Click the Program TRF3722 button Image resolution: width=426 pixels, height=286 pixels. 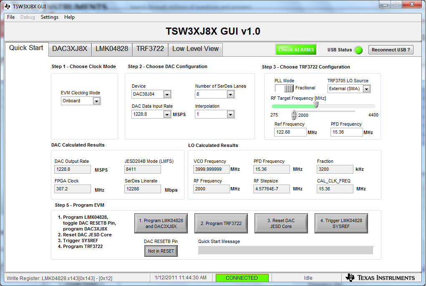pyautogui.click(x=221, y=223)
